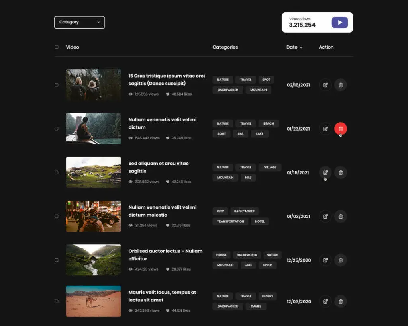Click the heart icon beside 28.877 likes

(168, 269)
